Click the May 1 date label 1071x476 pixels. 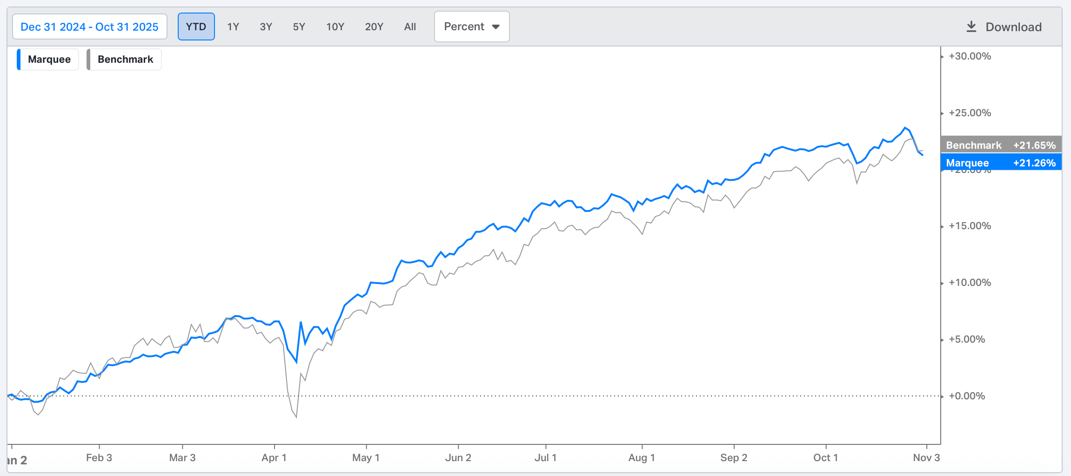tap(366, 457)
